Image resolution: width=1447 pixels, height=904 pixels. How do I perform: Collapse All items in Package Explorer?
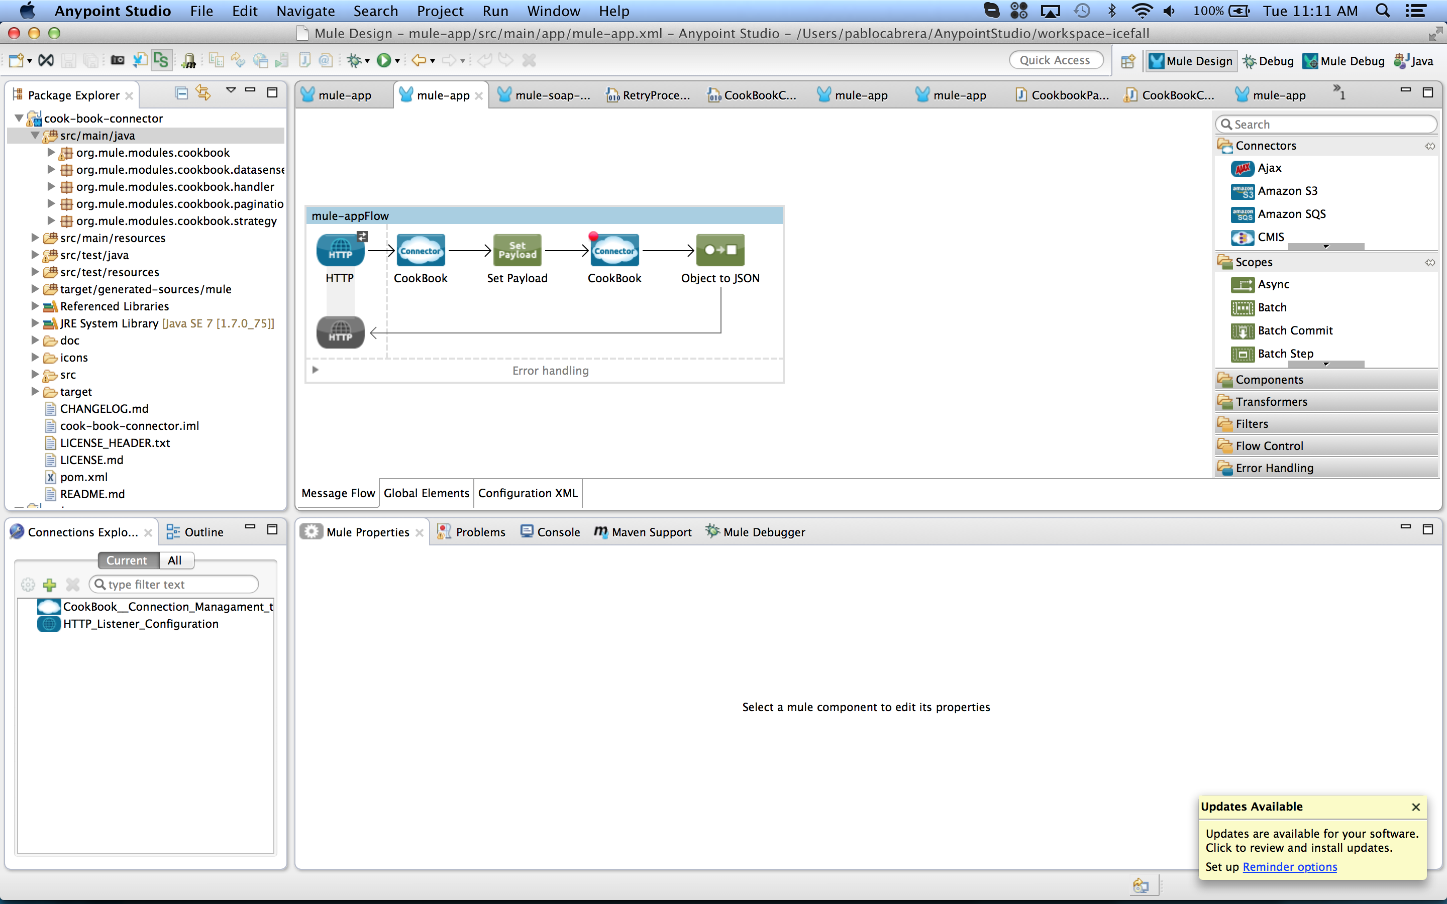point(181,93)
